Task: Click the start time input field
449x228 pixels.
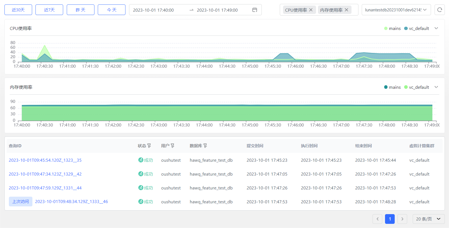Action: (153, 10)
